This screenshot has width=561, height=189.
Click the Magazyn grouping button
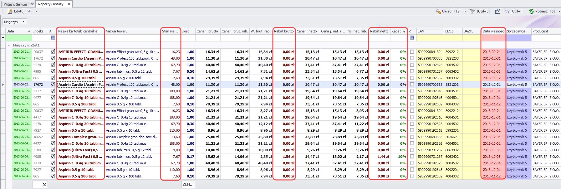pos(14,22)
